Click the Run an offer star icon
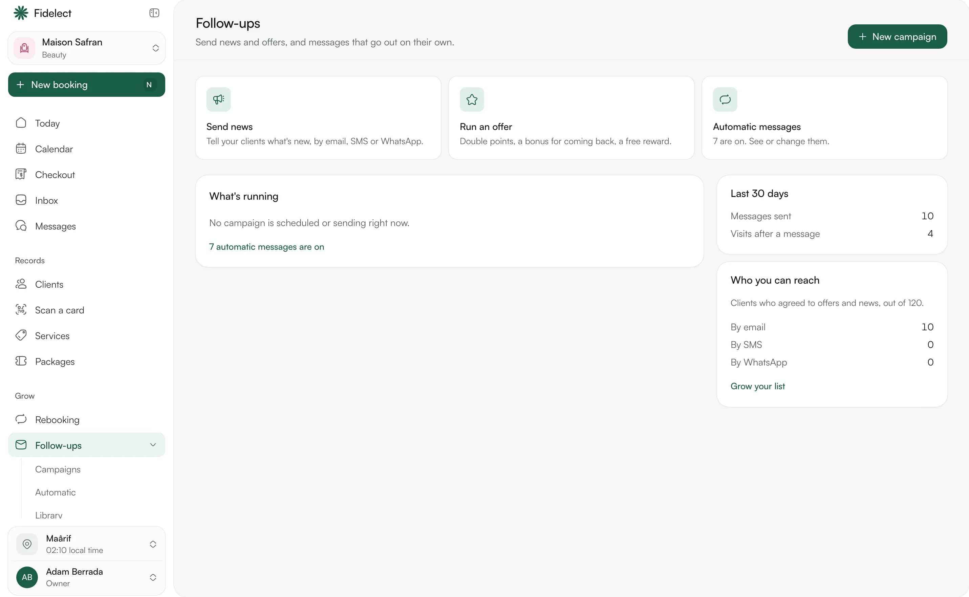Viewport: 969px width, 597px height. click(472, 99)
